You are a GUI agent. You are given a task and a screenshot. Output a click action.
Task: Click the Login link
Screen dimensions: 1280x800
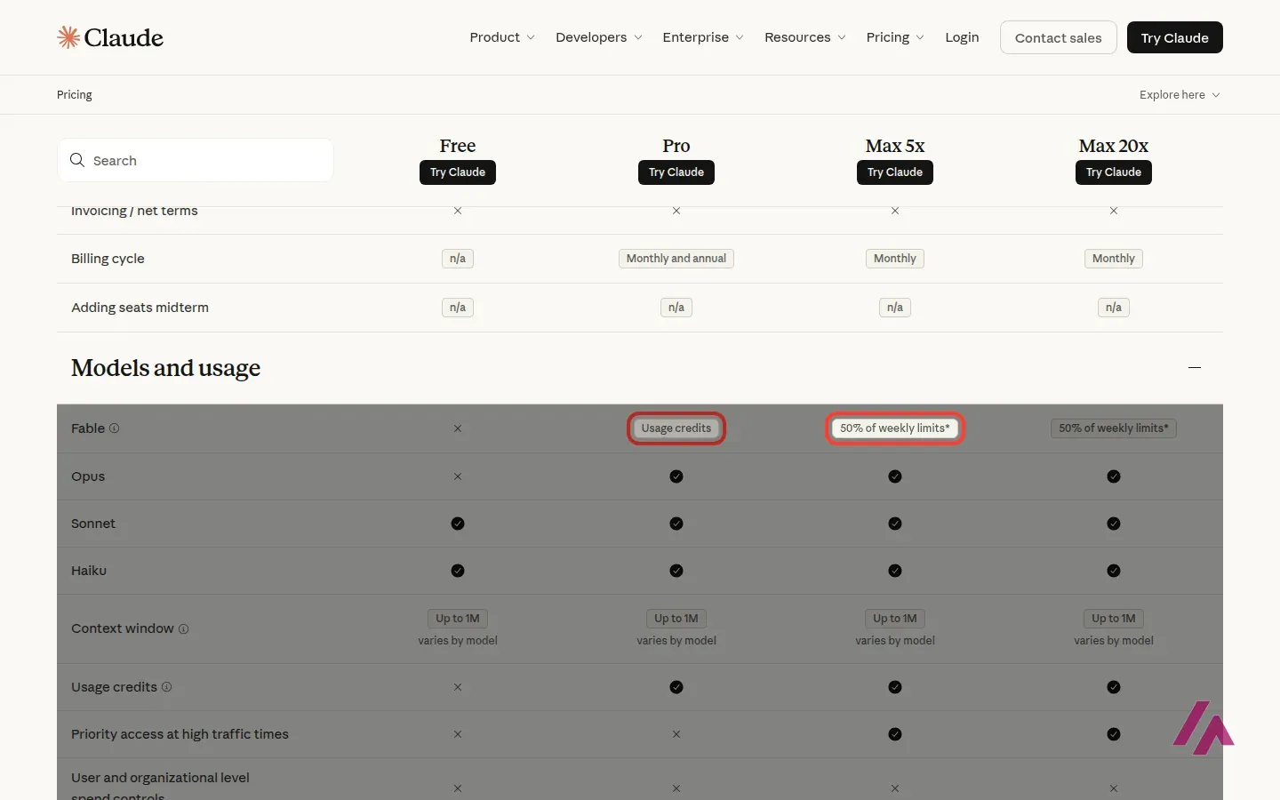click(962, 37)
